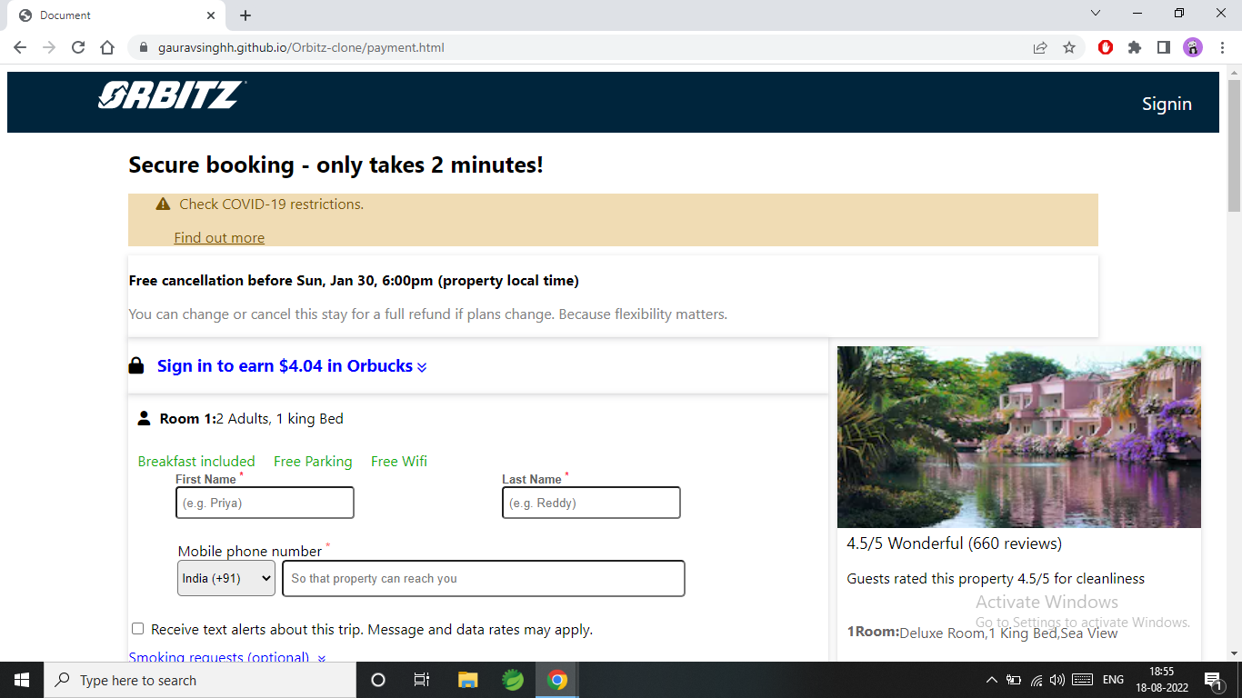This screenshot has width=1242, height=698.
Task: Click the browser home icon
Action: click(x=106, y=47)
